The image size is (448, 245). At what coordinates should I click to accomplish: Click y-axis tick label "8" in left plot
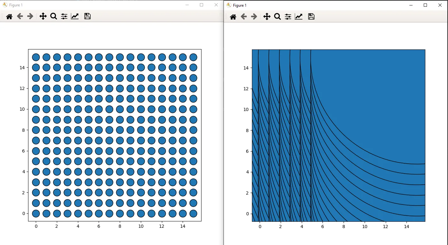pyautogui.click(x=23, y=130)
